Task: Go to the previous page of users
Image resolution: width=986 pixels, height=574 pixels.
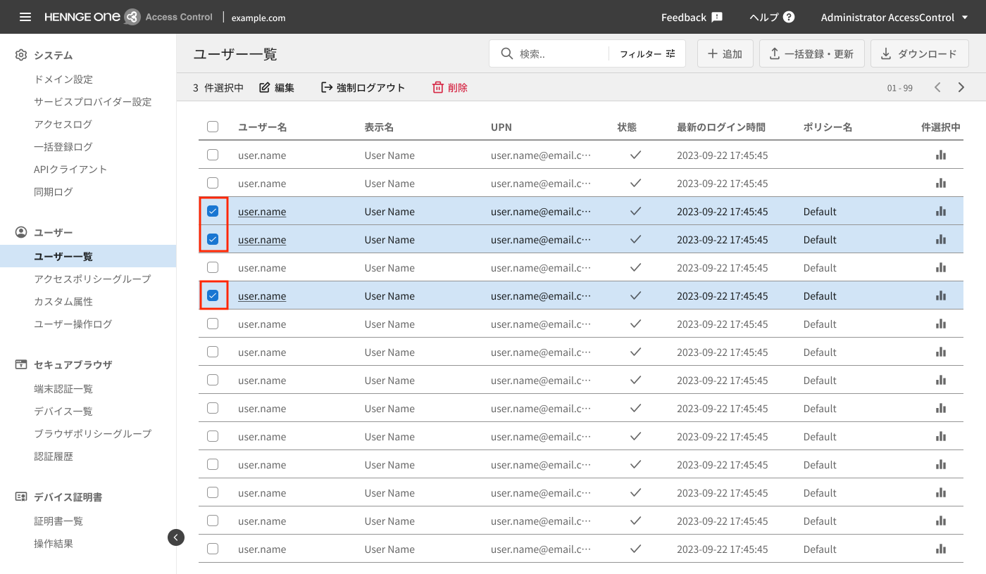Action: coord(937,88)
